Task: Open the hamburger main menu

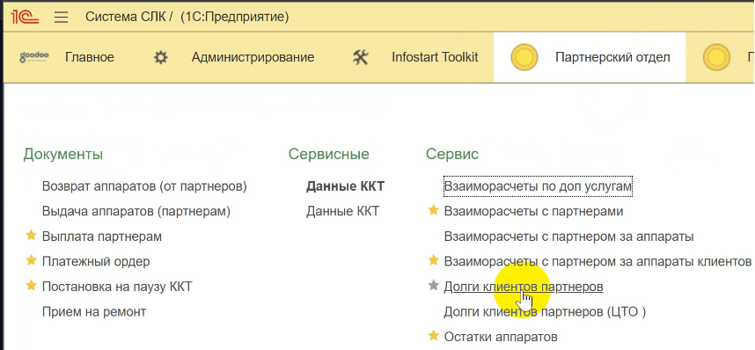Action: click(x=61, y=18)
